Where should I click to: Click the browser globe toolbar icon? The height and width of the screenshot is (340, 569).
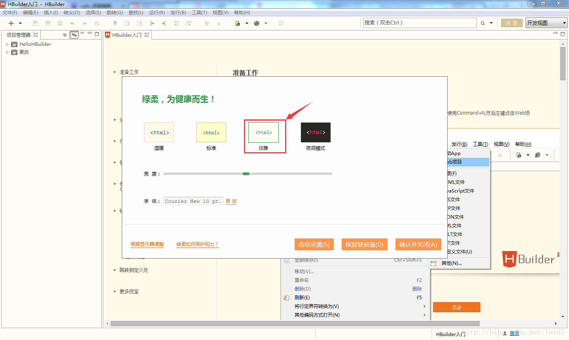click(x=257, y=23)
